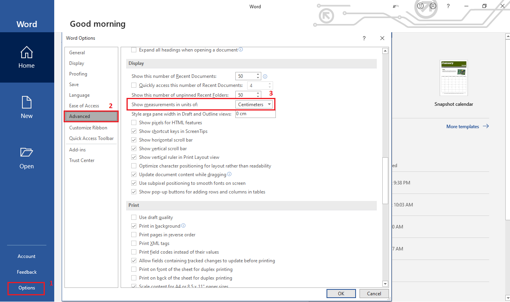Viewport: 510px width, 302px height.
Task: Decrease unpinned Recent Folders spinner down arrow
Action: tap(258, 97)
